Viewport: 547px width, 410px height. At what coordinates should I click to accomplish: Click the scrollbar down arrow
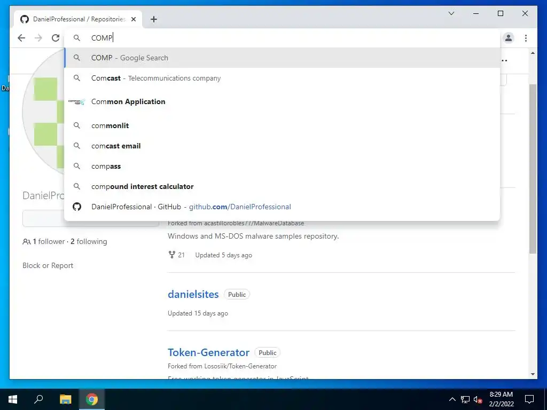click(x=533, y=374)
